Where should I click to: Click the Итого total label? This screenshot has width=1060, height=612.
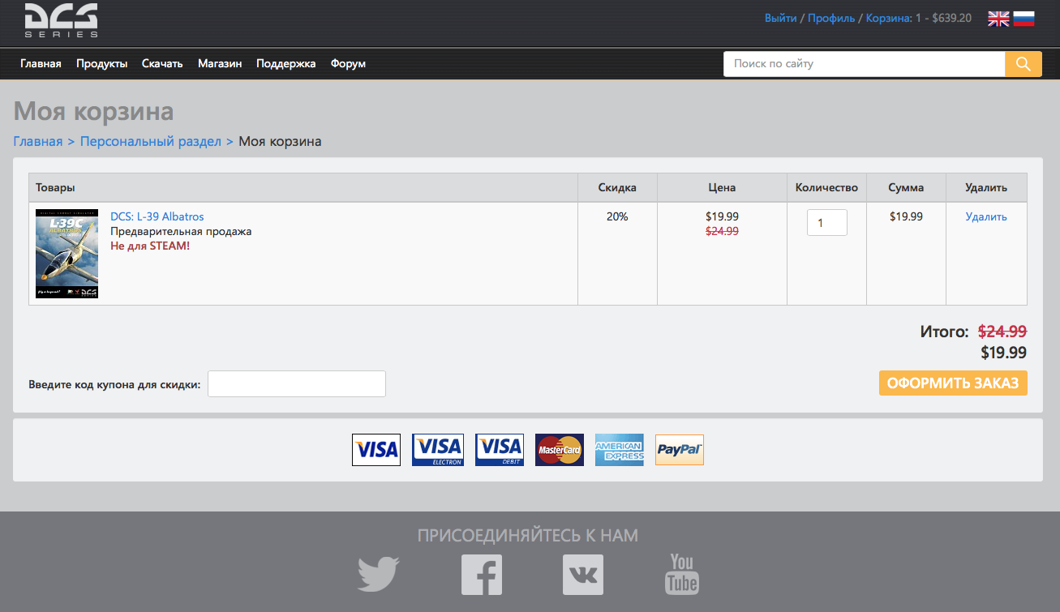coord(944,332)
